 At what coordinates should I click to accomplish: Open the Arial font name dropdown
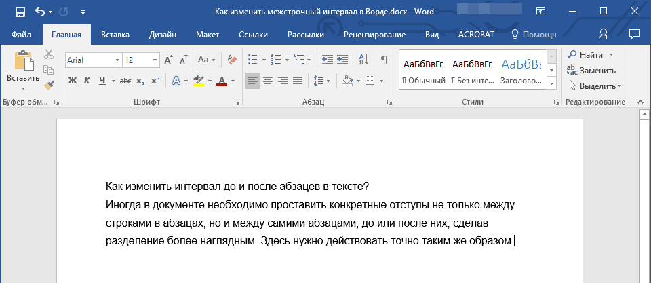(x=117, y=60)
